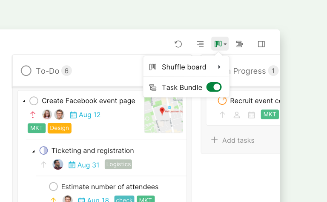Click the Task Bundle hierarchy icon
The image size is (327, 202).
click(x=153, y=87)
